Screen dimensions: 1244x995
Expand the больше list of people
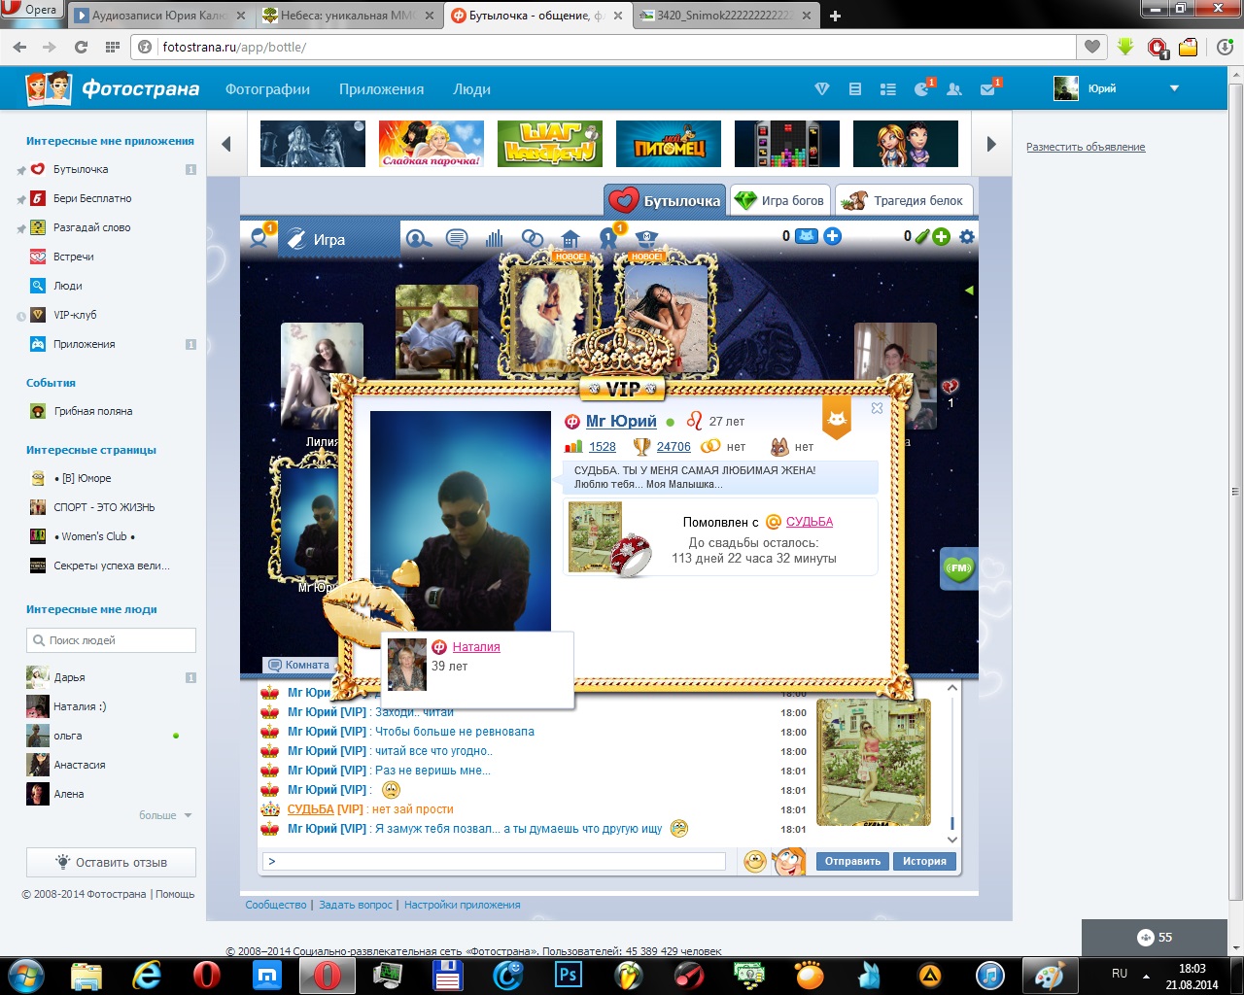click(x=165, y=815)
